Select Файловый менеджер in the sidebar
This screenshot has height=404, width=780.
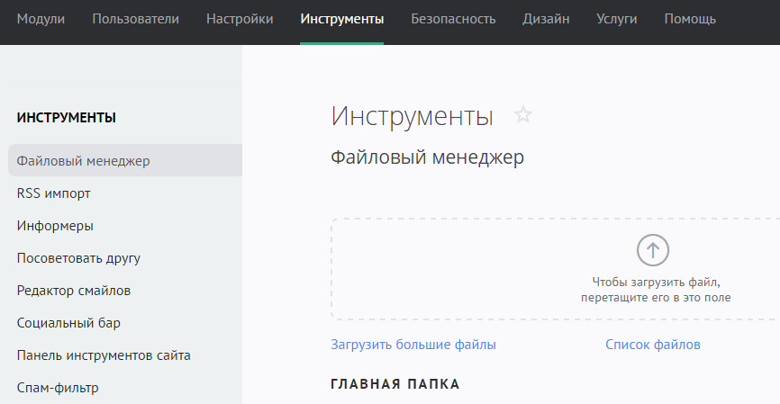point(83,161)
